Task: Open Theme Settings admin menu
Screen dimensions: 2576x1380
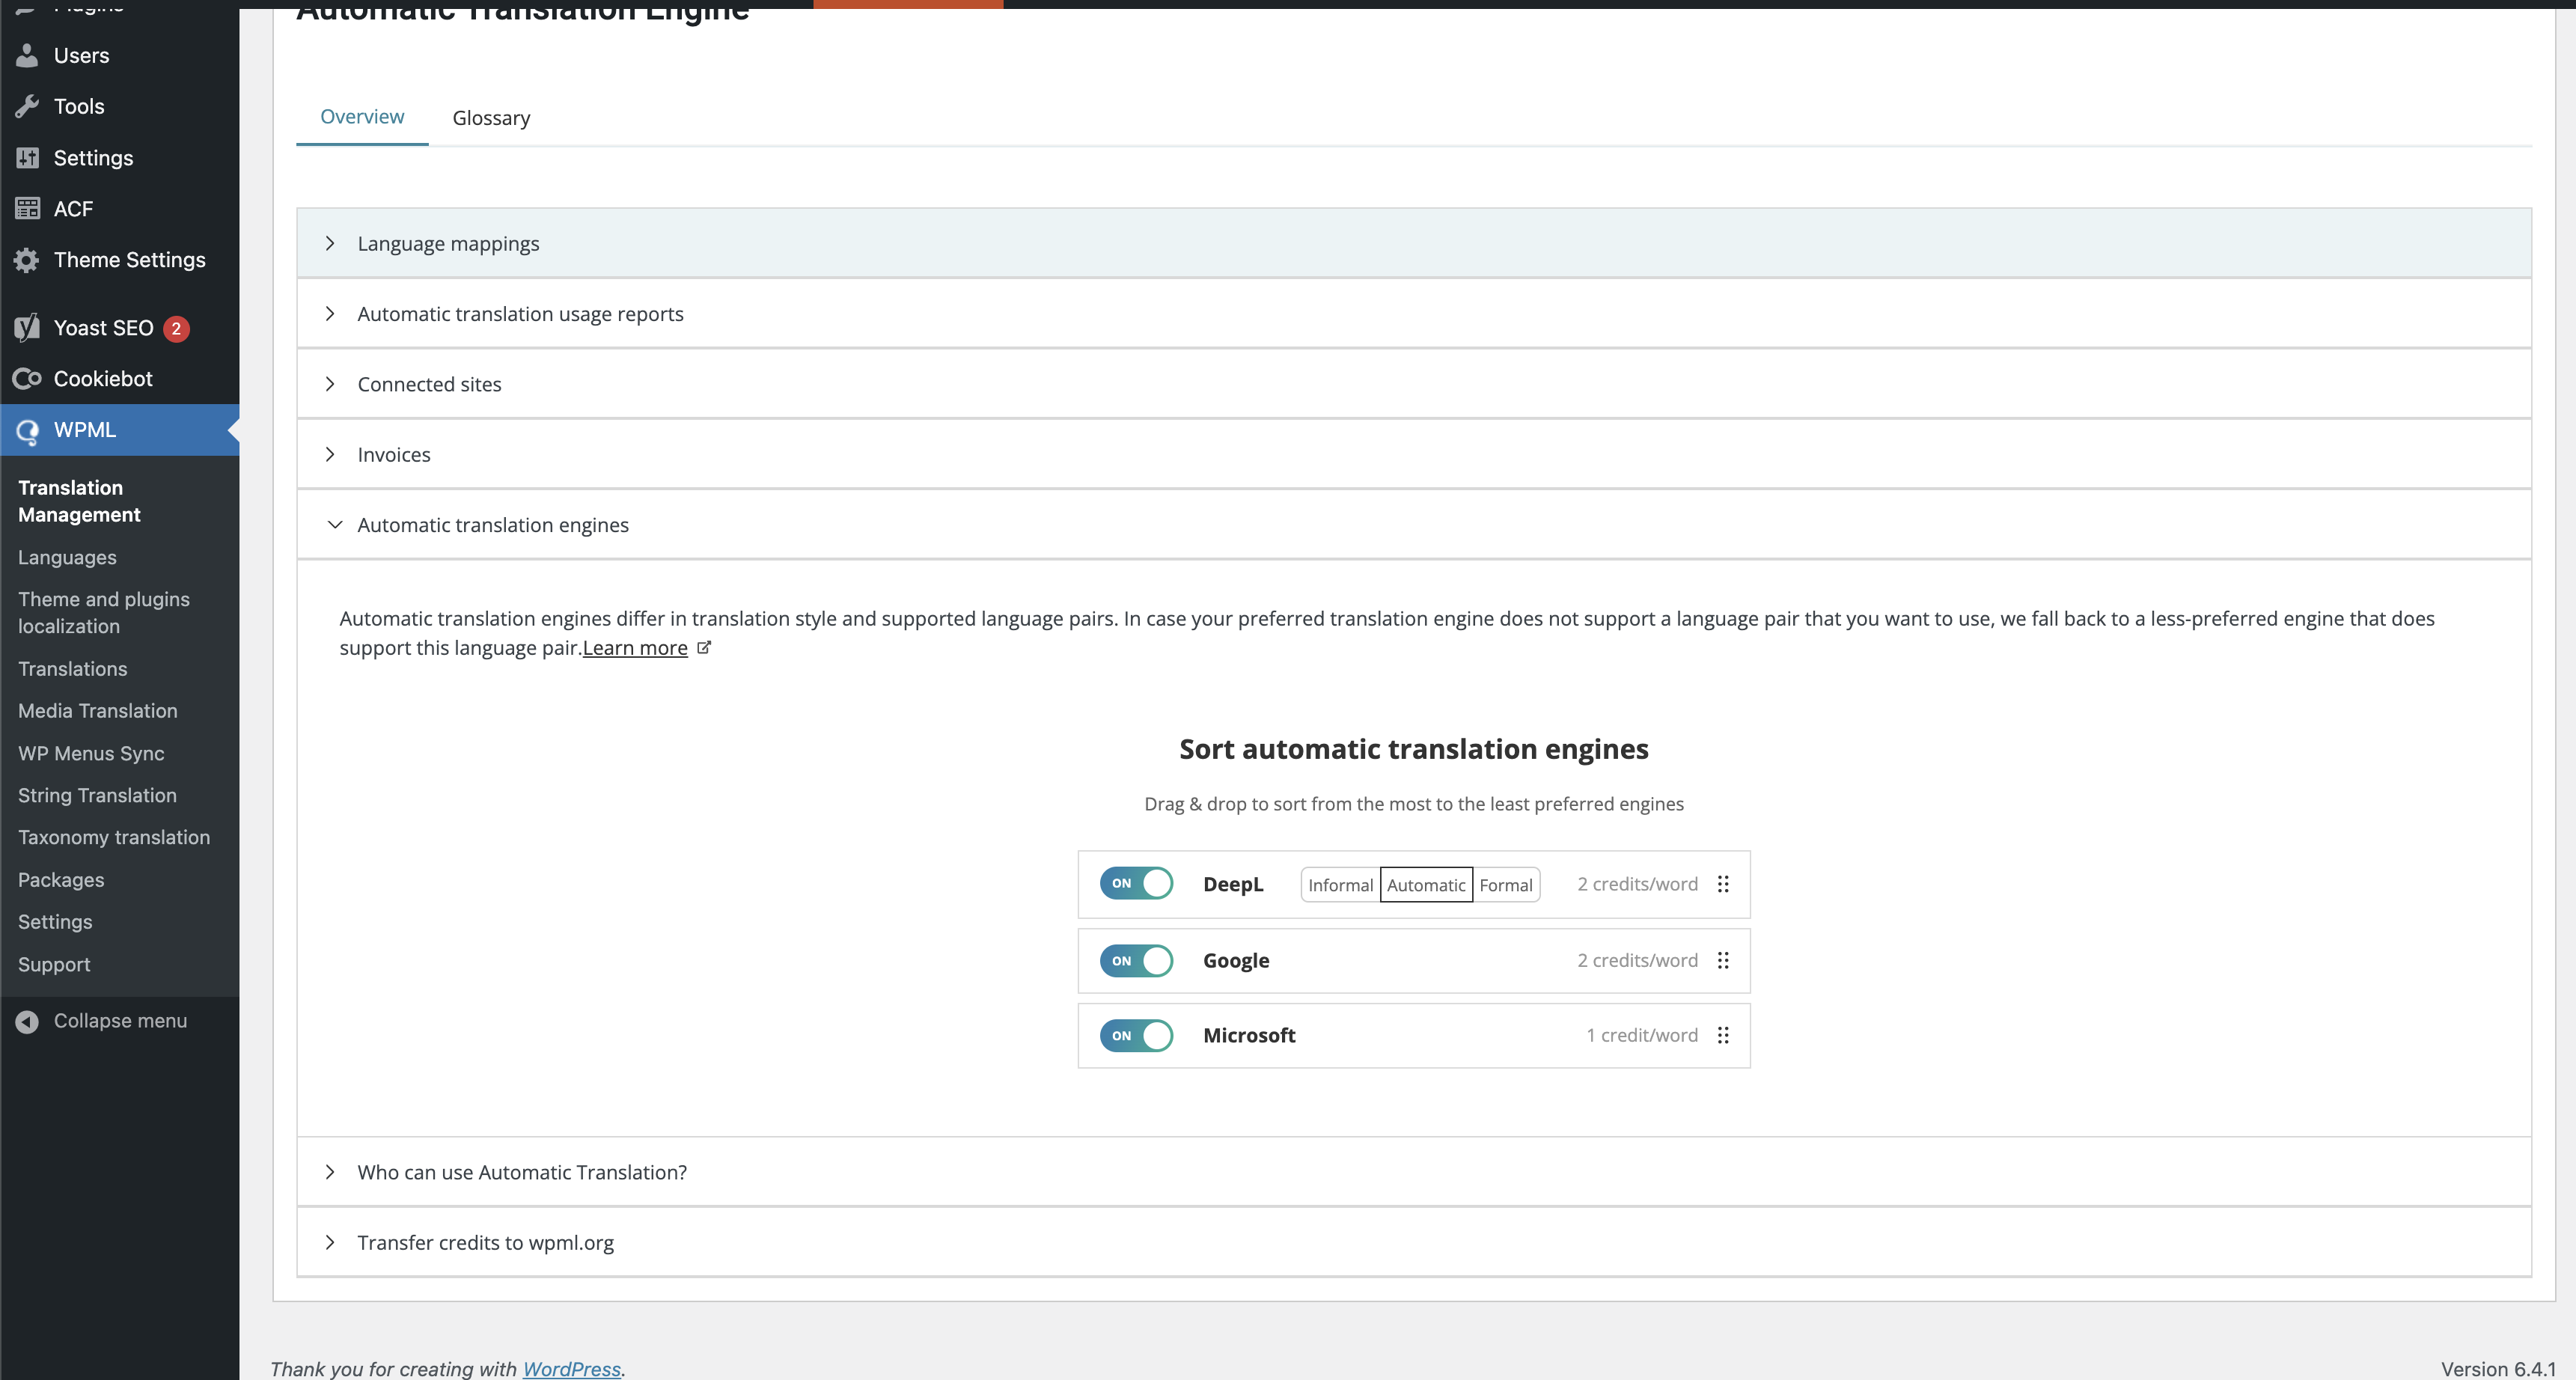Action: pyautogui.click(x=120, y=260)
